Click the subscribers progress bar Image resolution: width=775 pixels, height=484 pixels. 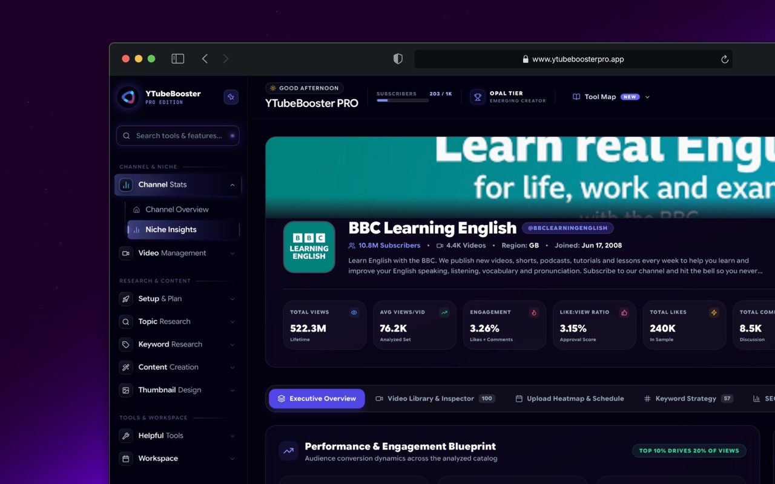click(x=403, y=100)
